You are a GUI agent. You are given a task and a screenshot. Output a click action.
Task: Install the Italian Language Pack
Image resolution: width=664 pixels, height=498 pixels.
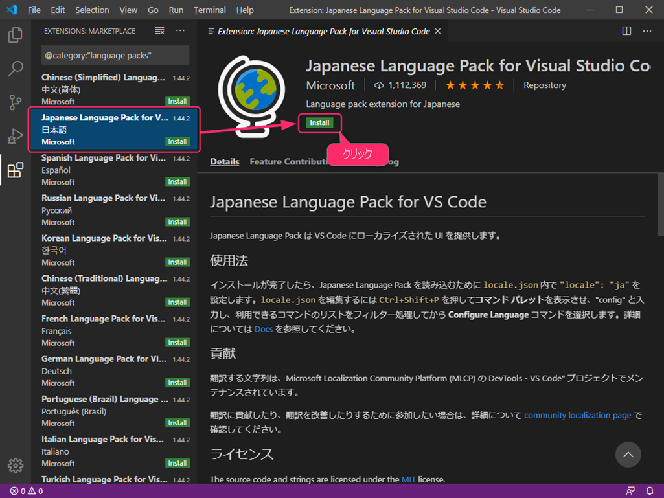point(177,463)
